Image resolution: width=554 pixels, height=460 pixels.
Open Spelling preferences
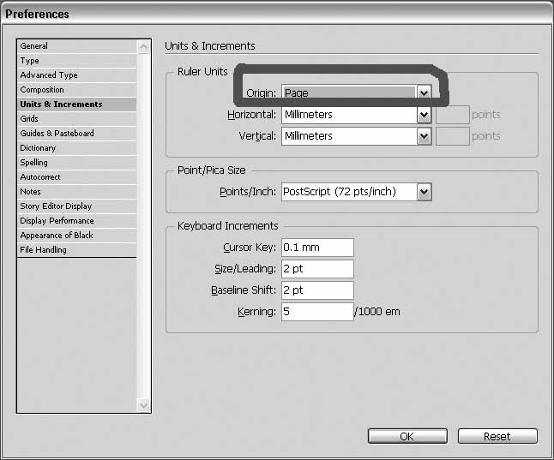pyautogui.click(x=76, y=163)
